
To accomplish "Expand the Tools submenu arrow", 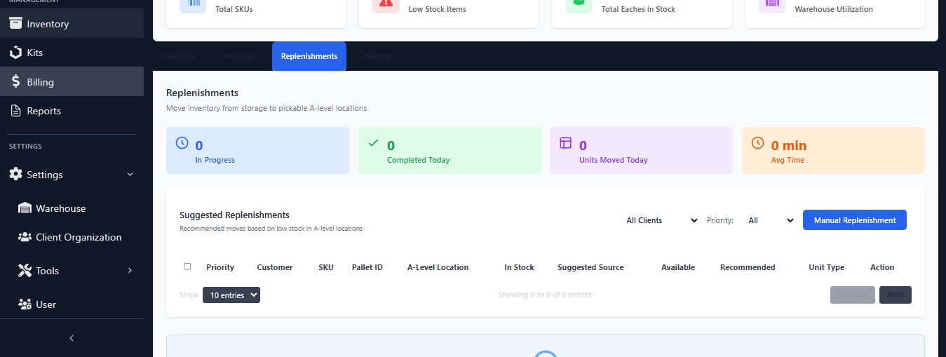I will coord(130,271).
